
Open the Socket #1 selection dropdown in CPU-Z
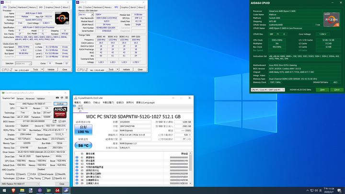tap(23, 64)
